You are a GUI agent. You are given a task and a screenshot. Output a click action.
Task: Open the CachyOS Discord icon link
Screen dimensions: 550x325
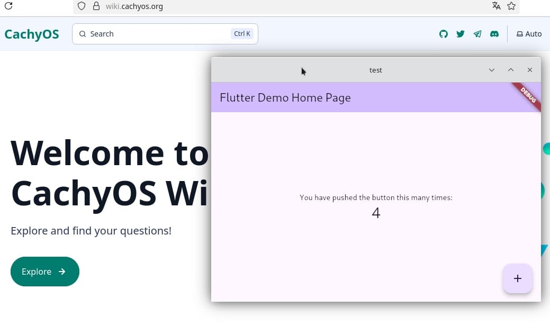pos(494,34)
